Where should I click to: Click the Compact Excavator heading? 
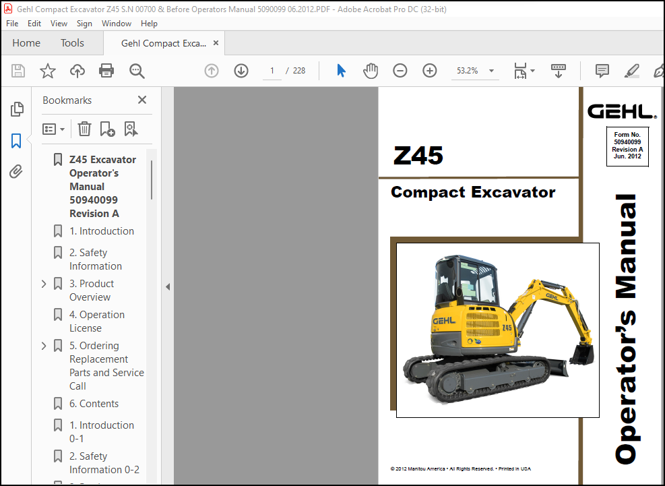point(473,192)
